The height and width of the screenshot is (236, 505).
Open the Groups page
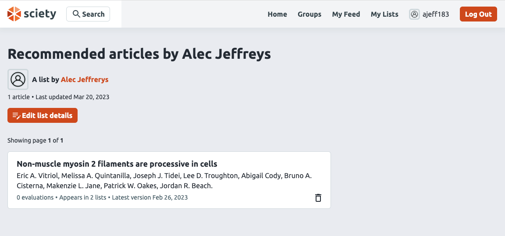(309, 14)
